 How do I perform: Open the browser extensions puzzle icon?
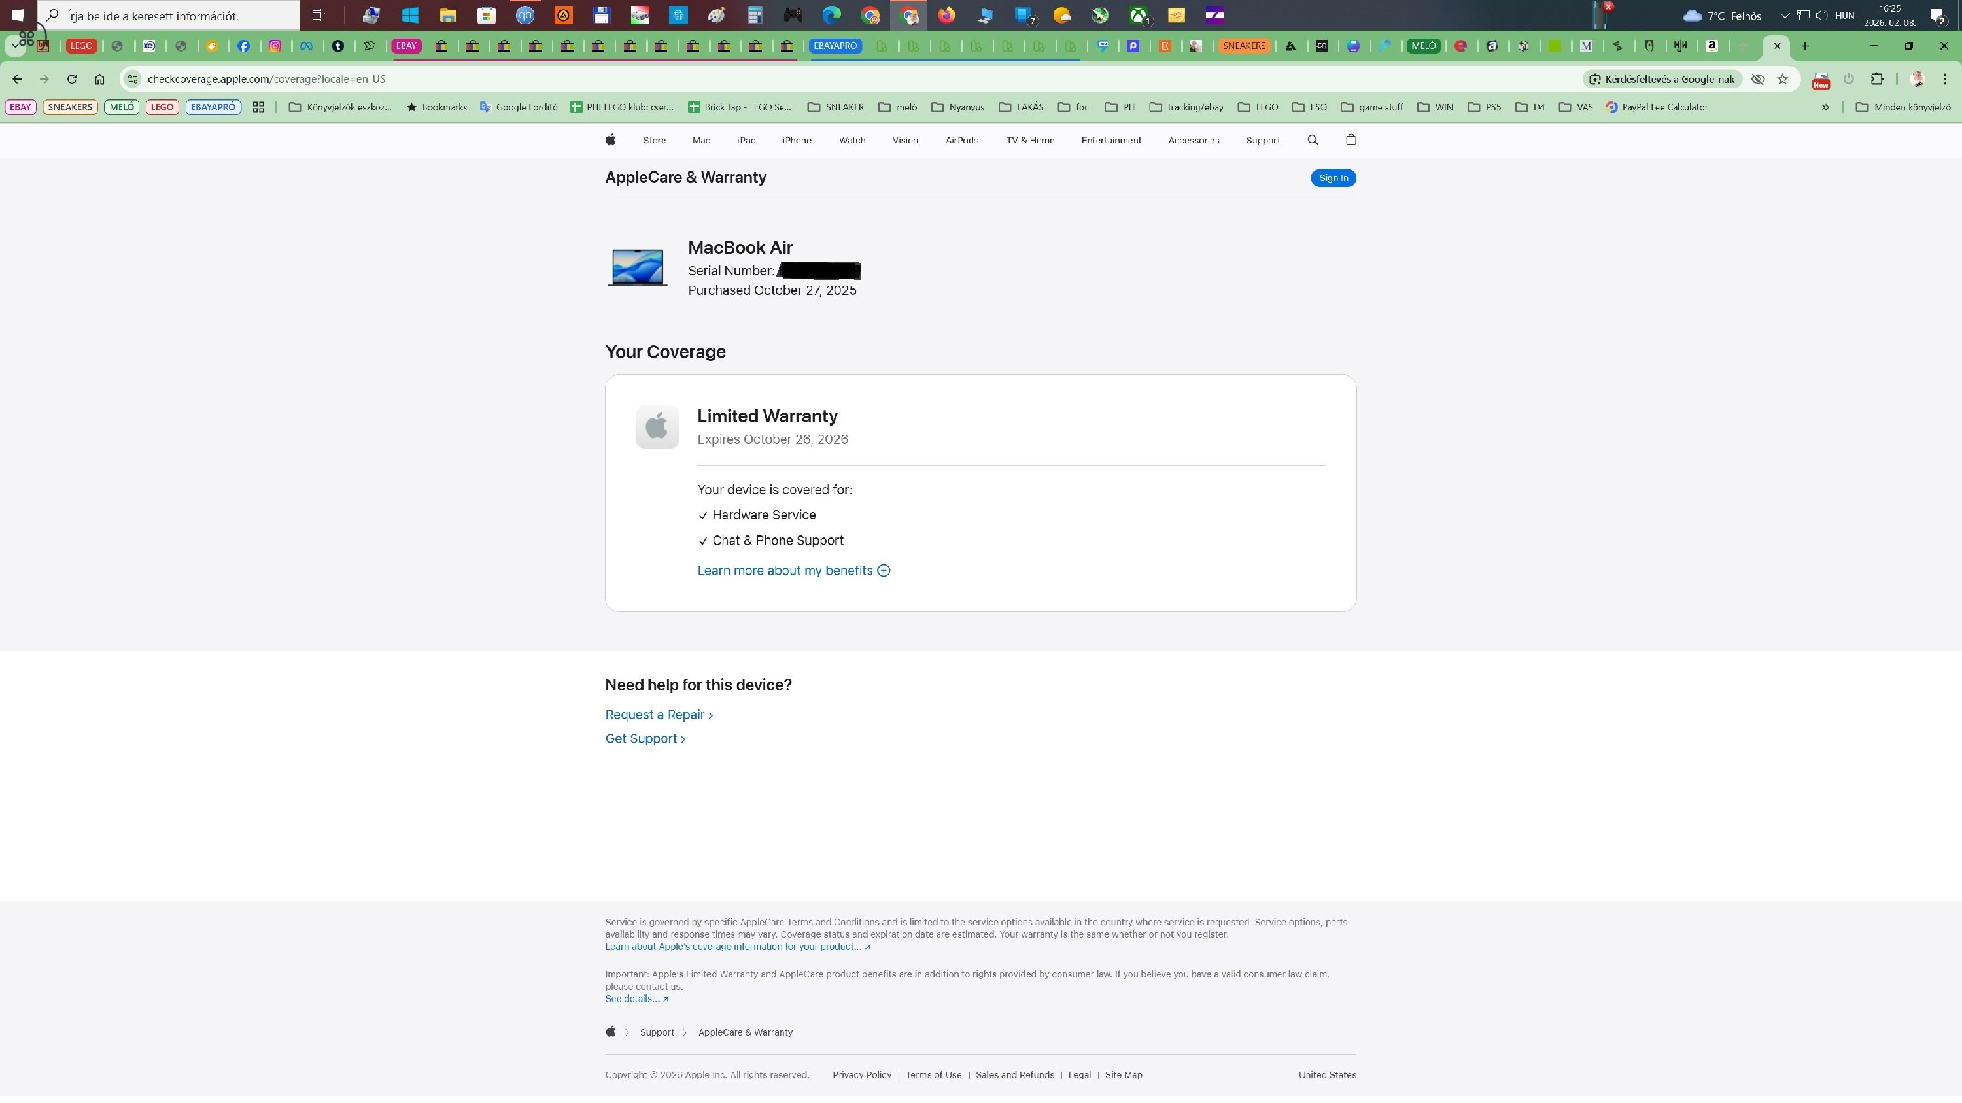(1877, 79)
